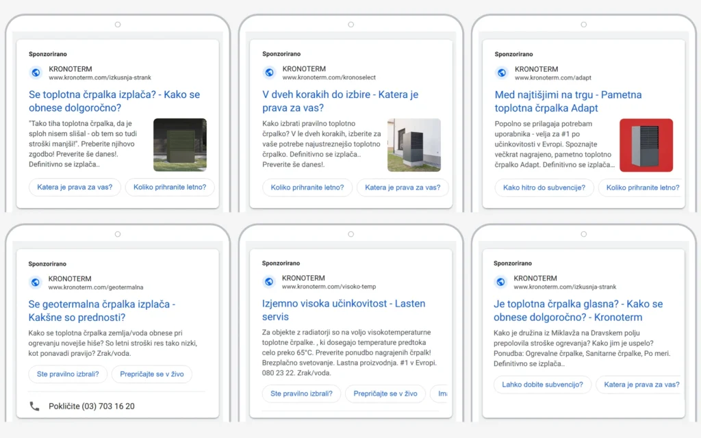Click 'Ste pravilno izbrali?' in the visoko-temp ad
Screen dimensions: 701x438
click(x=301, y=394)
